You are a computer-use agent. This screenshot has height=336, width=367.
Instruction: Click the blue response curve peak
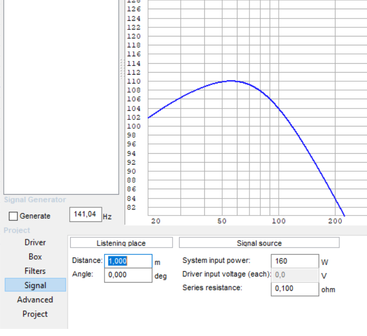pyautogui.click(x=231, y=81)
